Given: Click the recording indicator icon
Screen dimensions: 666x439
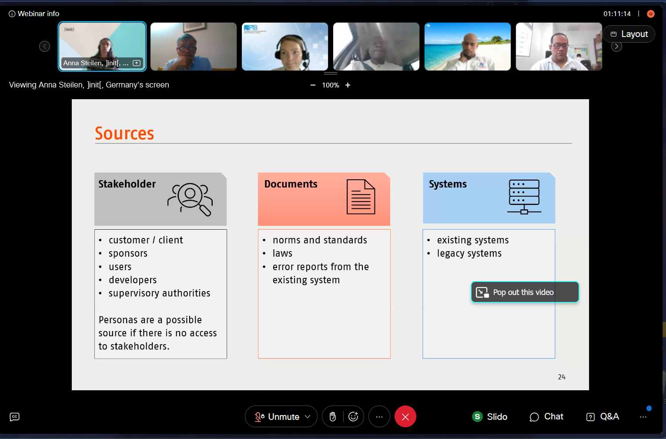Looking at the screenshot, I should coord(650,14).
